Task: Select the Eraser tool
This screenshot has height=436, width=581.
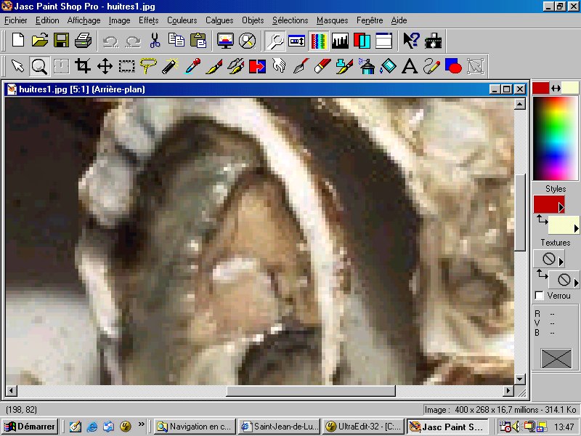Action: click(322, 66)
